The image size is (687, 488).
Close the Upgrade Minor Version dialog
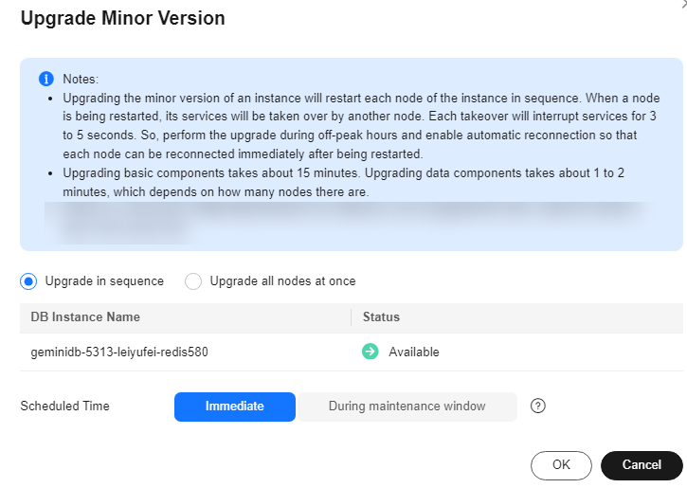coord(682,5)
